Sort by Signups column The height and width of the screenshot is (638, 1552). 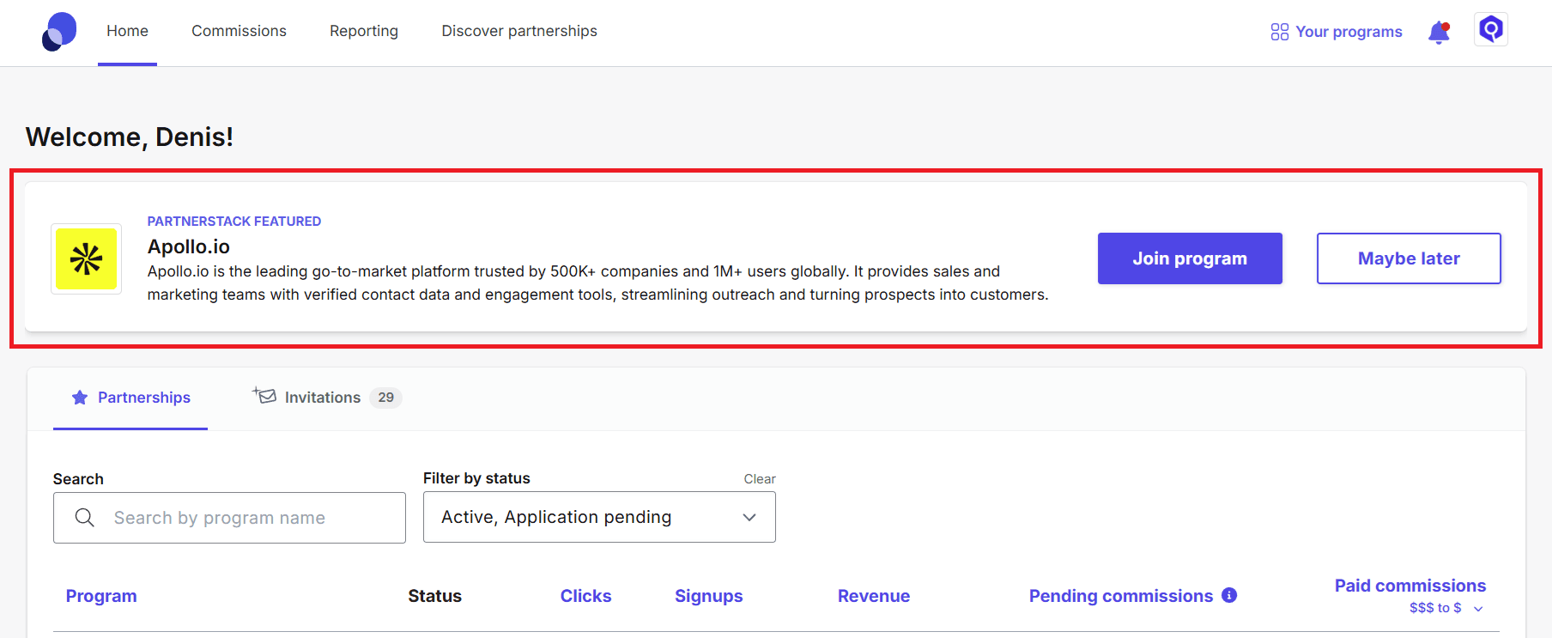point(708,596)
